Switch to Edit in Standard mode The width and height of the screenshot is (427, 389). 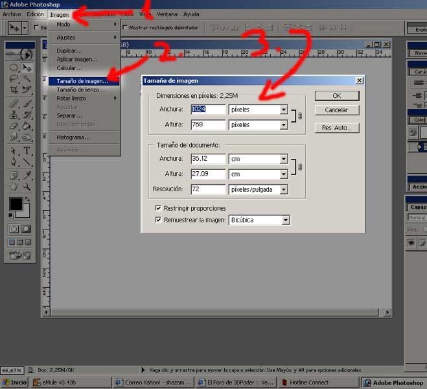coord(14,229)
